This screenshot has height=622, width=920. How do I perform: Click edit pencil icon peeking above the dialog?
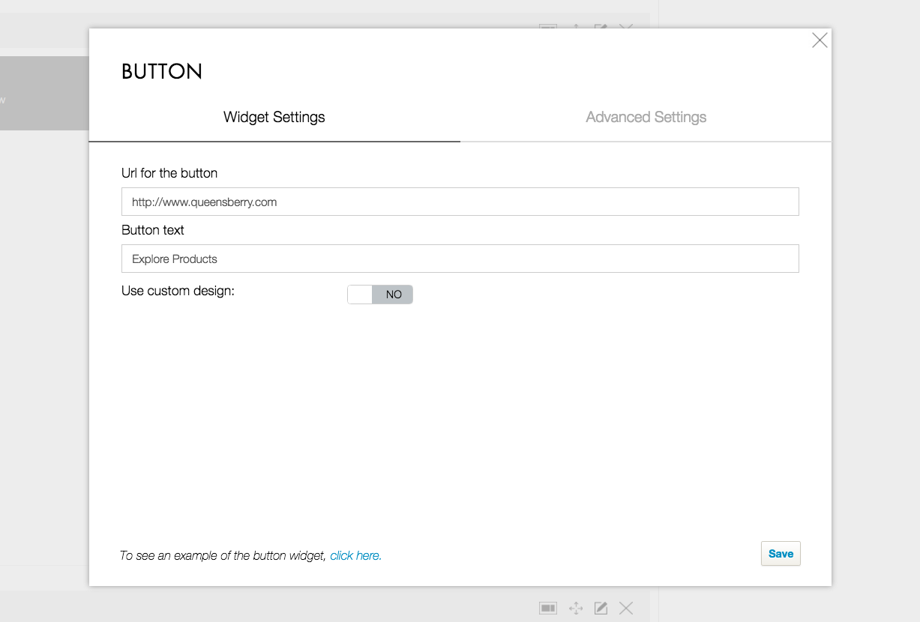pos(601,27)
